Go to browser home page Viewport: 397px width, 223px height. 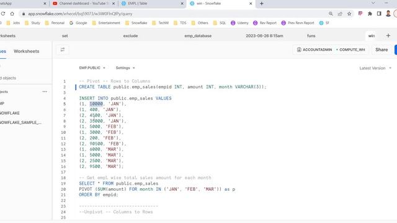tap(12, 14)
